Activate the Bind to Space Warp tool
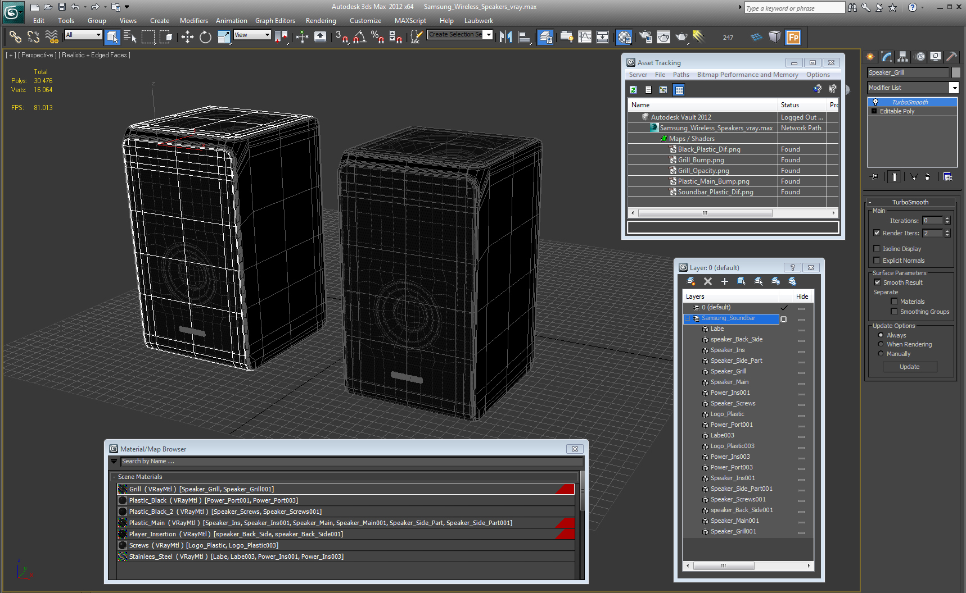The image size is (966, 593). pos(52,37)
